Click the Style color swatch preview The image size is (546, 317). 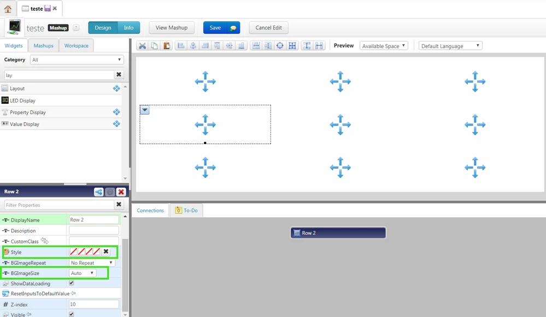click(85, 252)
